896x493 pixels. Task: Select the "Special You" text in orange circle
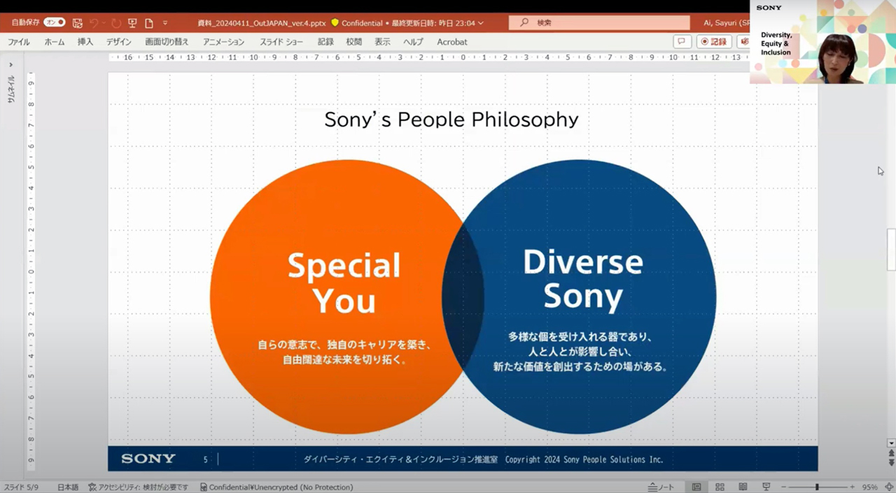[x=344, y=283]
